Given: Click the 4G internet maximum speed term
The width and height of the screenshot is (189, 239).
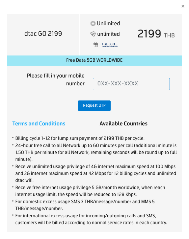Looking at the screenshot, I should (x=95, y=173).
